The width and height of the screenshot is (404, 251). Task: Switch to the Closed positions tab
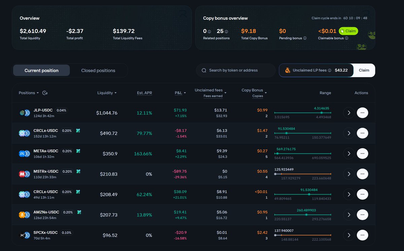click(x=98, y=71)
